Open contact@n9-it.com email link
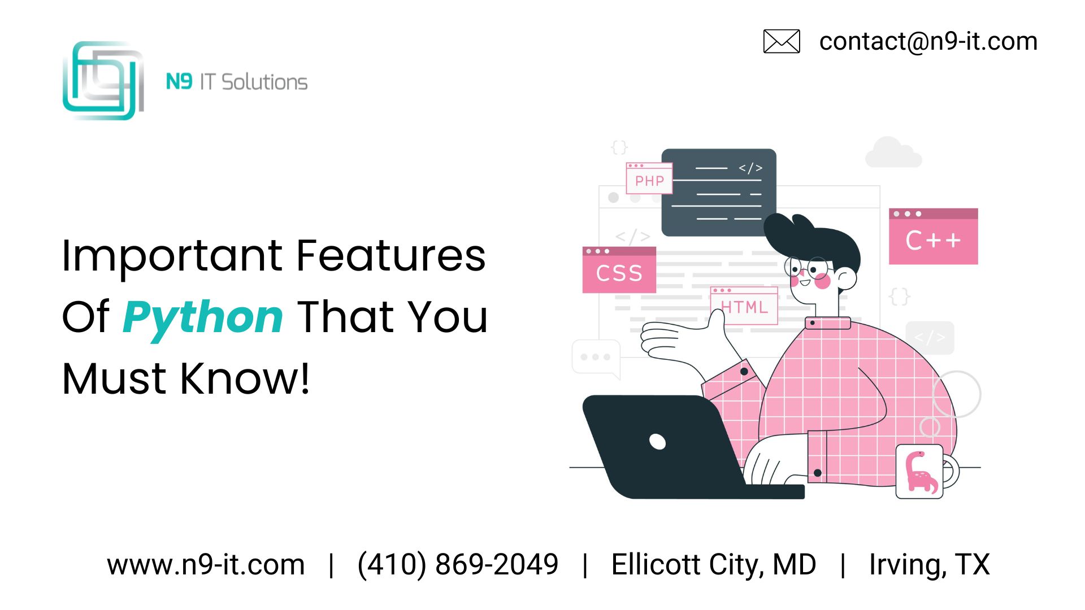1085x610 pixels. pyautogui.click(x=923, y=40)
